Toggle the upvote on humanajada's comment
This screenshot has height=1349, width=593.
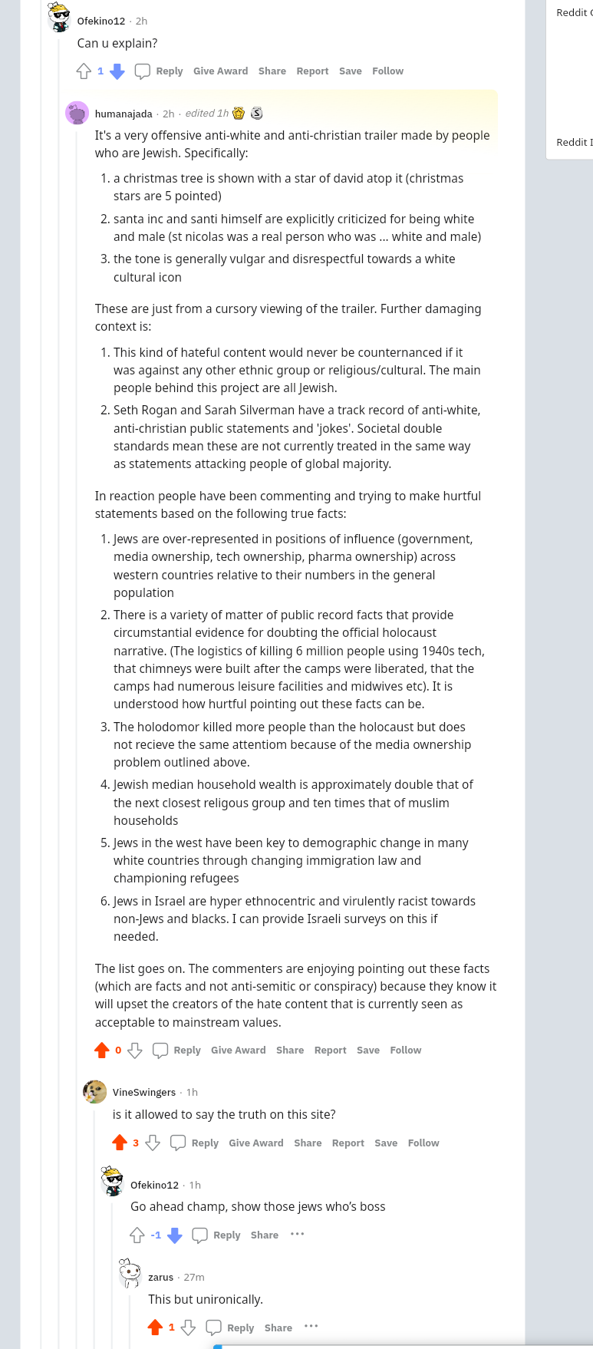tap(101, 1051)
